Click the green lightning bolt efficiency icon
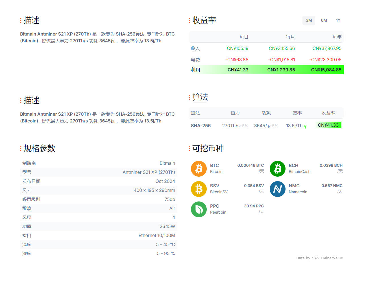Image resolution: width=366 pixels, height=283 pixels. 305,126
